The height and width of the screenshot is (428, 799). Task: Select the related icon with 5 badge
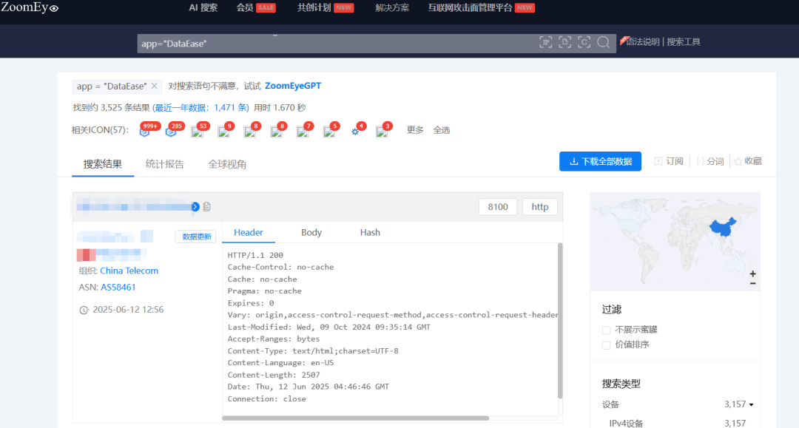329,132
